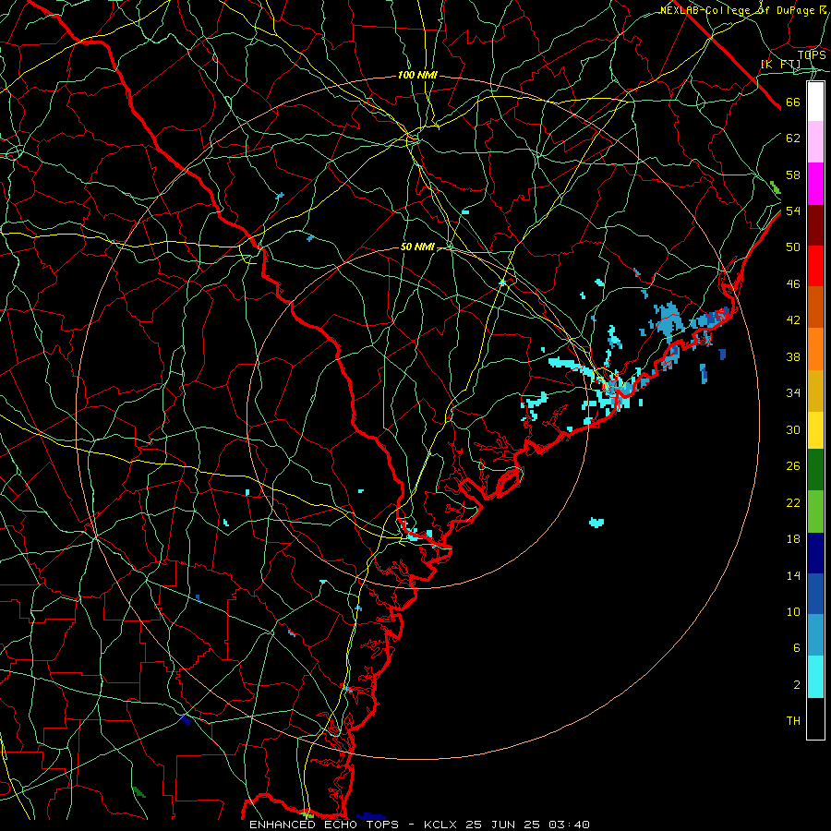This screenshot has width=831, height=831.
Task: Click the legend value "66"
Action: click(793, 102)
